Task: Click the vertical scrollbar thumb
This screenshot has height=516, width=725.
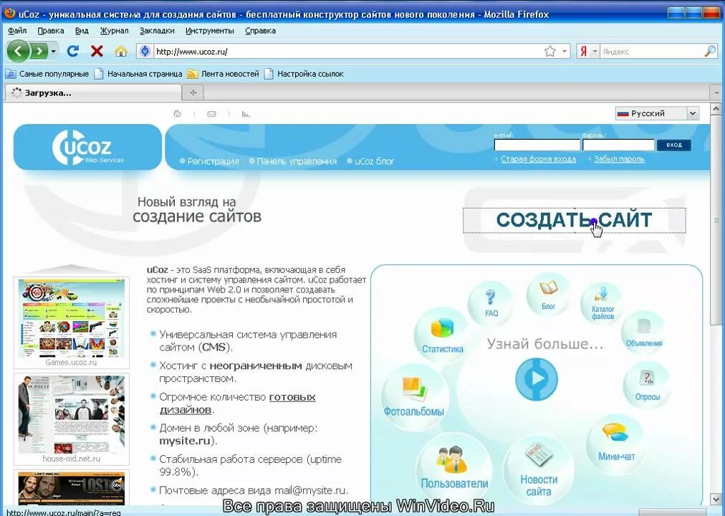Action: tap(716, 219)
